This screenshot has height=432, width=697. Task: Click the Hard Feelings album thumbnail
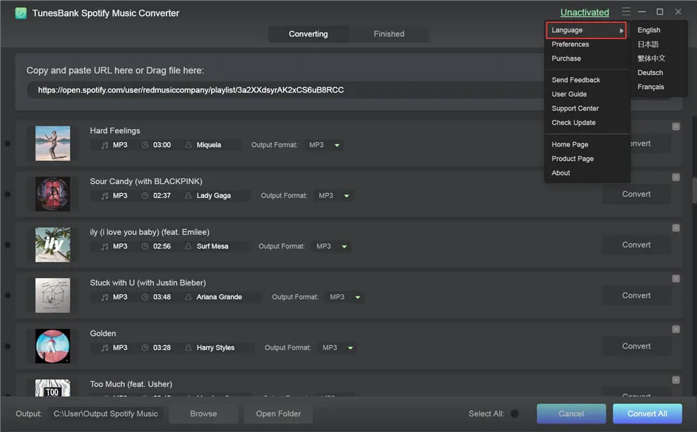[52, 144]
